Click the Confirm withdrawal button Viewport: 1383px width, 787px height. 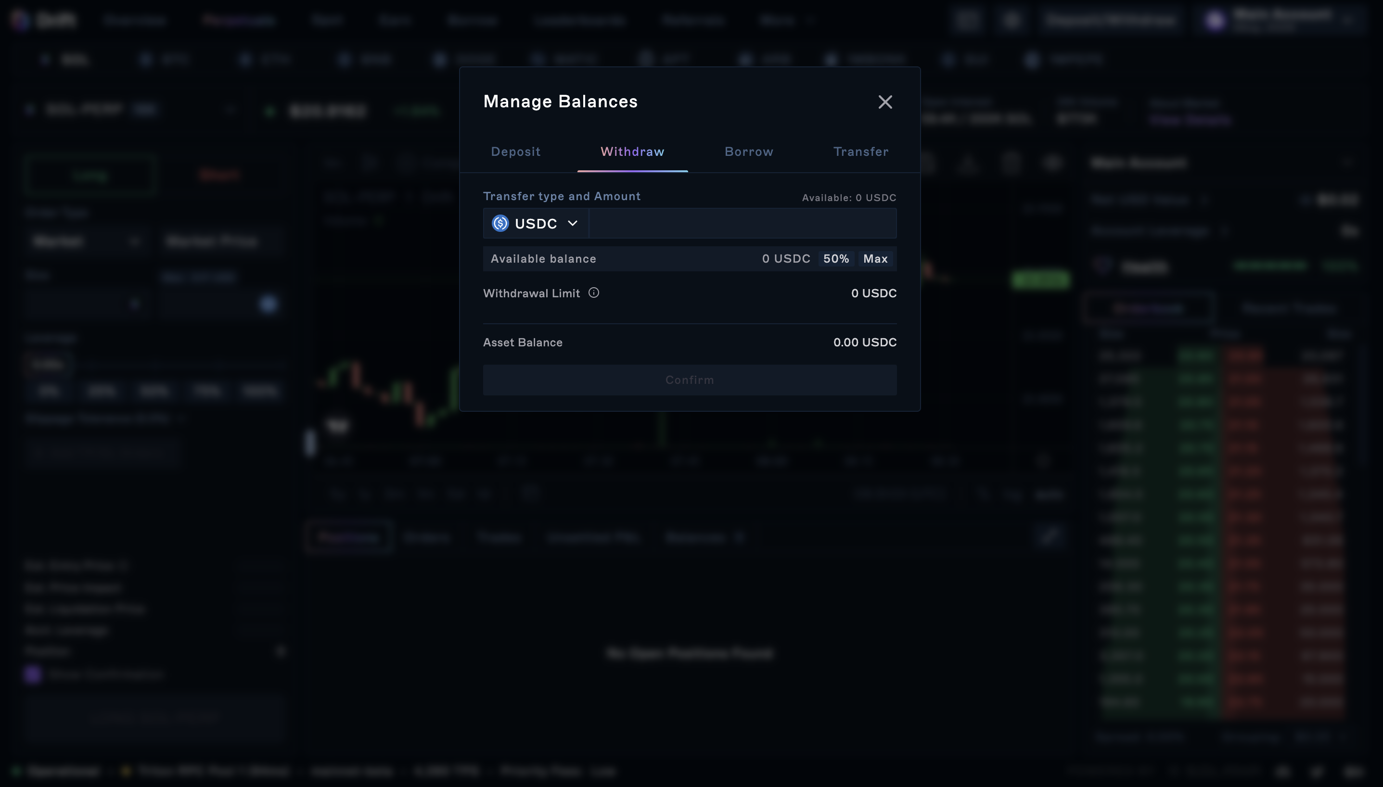click(x=690, y=380)
